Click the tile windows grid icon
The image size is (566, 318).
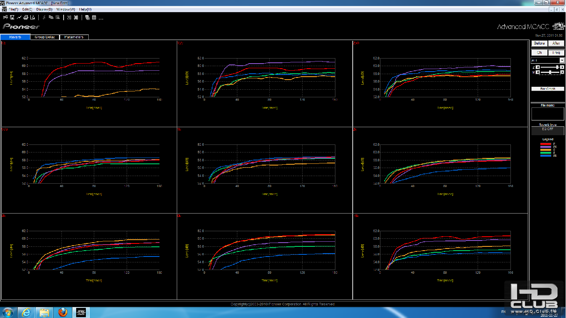[x=94, y=18]
